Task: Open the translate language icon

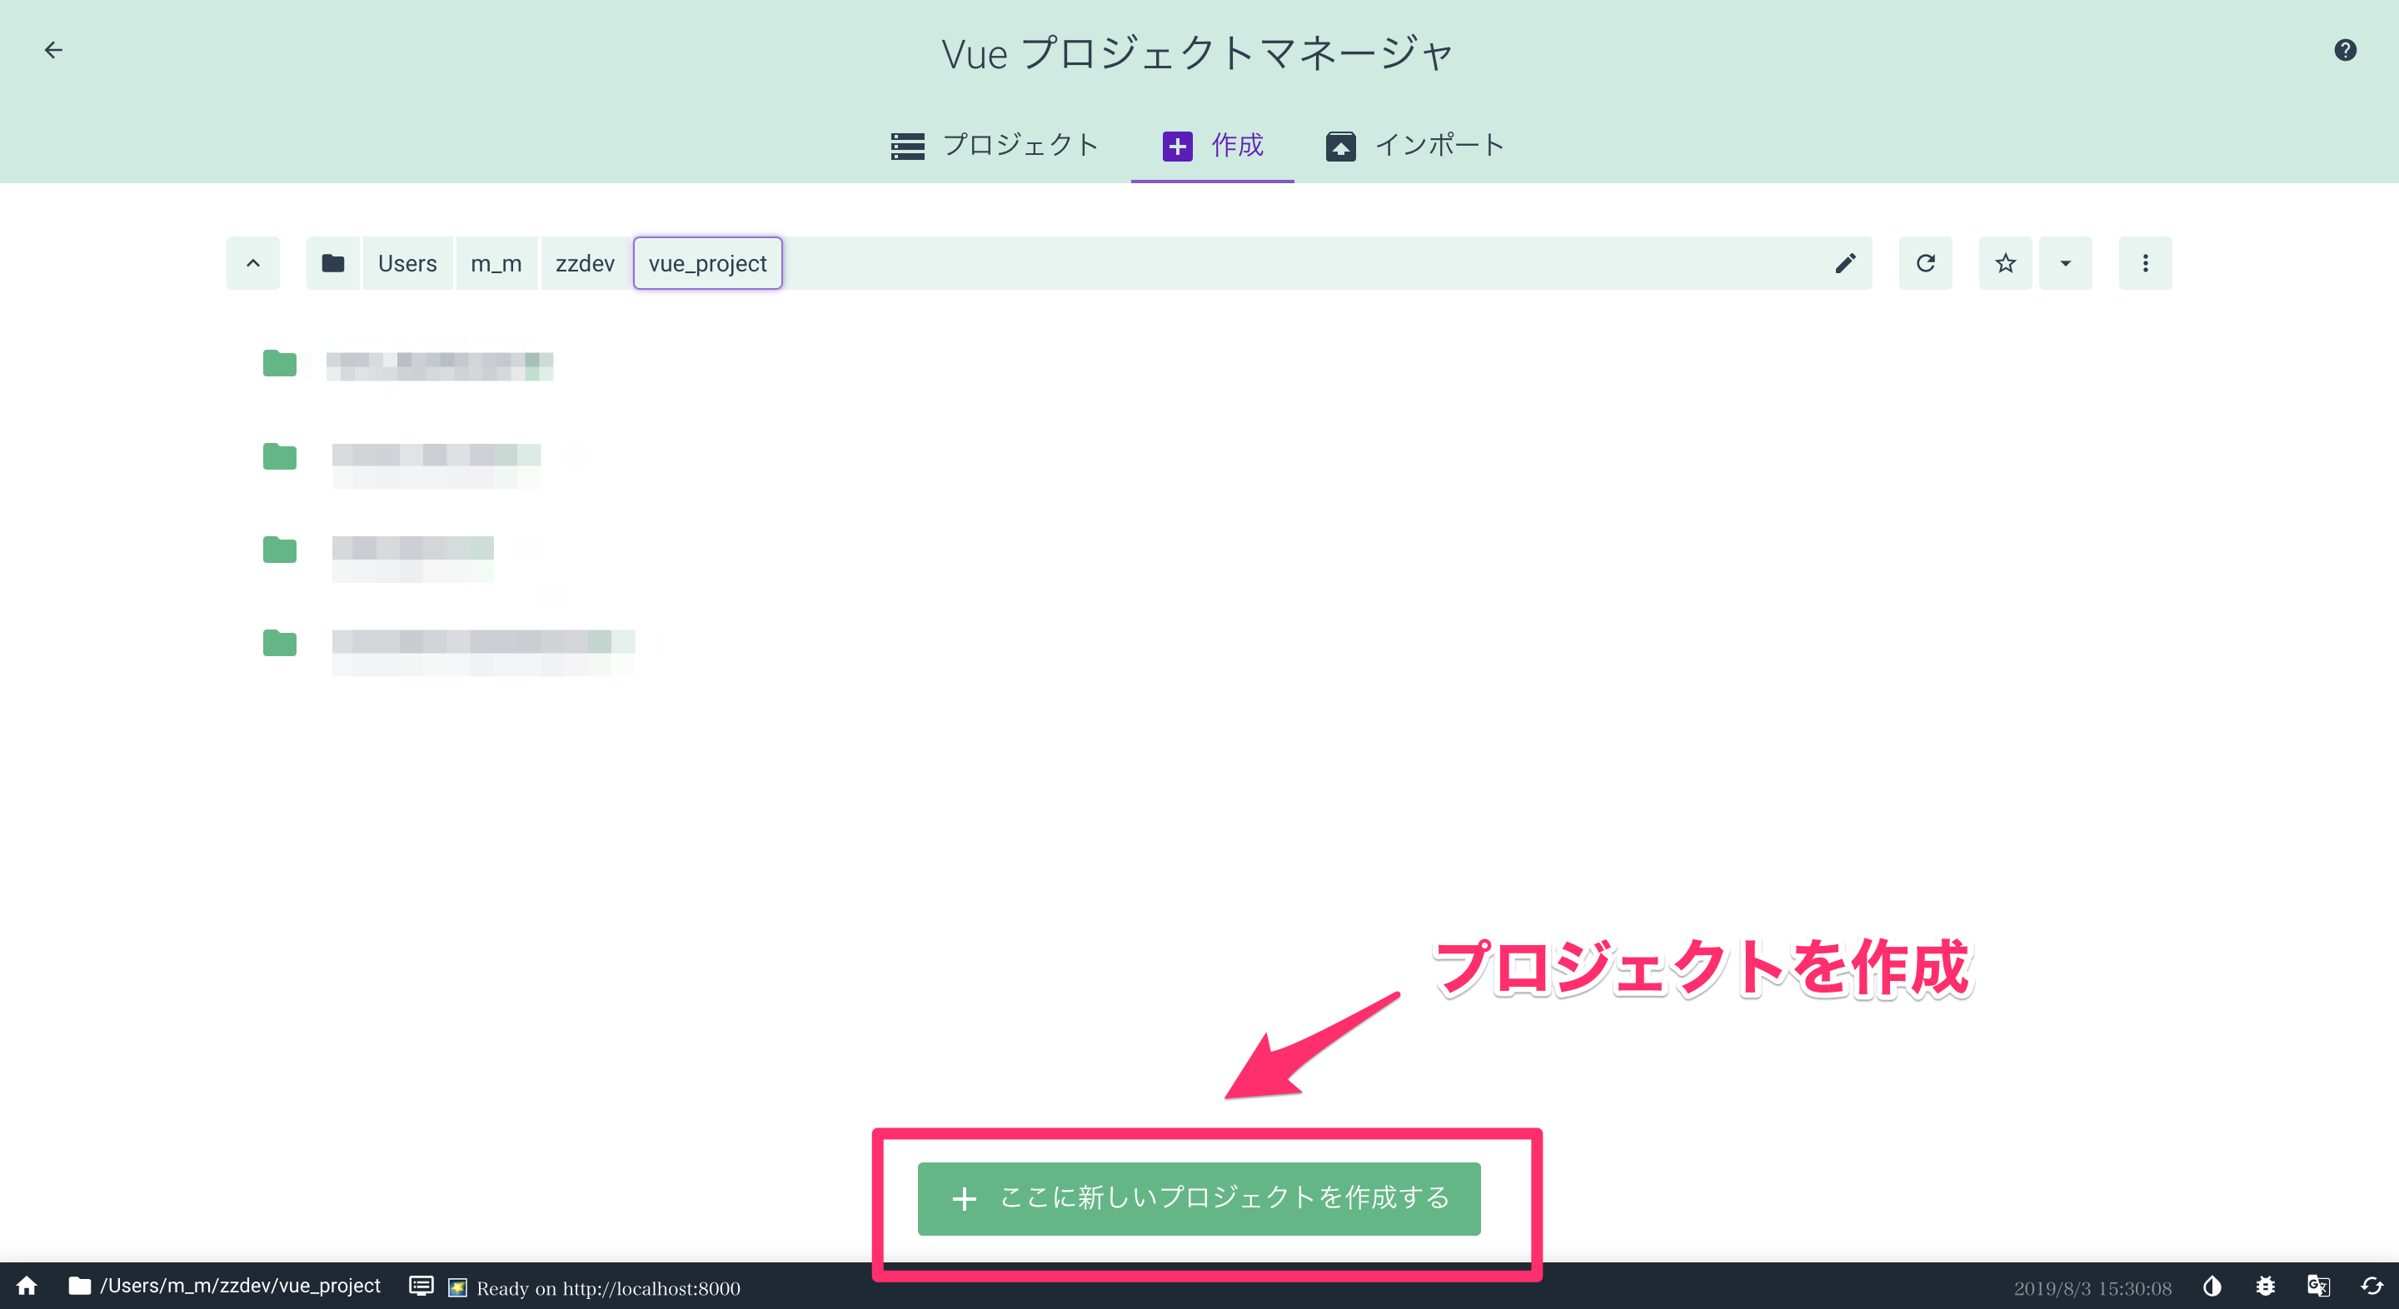Action: click(x=2318, y=1287)
